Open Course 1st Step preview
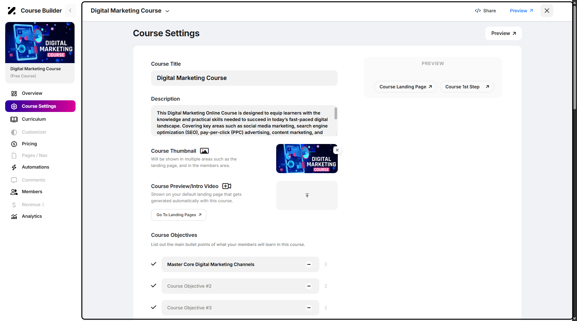The height and width of the screenshot is (321, 577). 467,87
